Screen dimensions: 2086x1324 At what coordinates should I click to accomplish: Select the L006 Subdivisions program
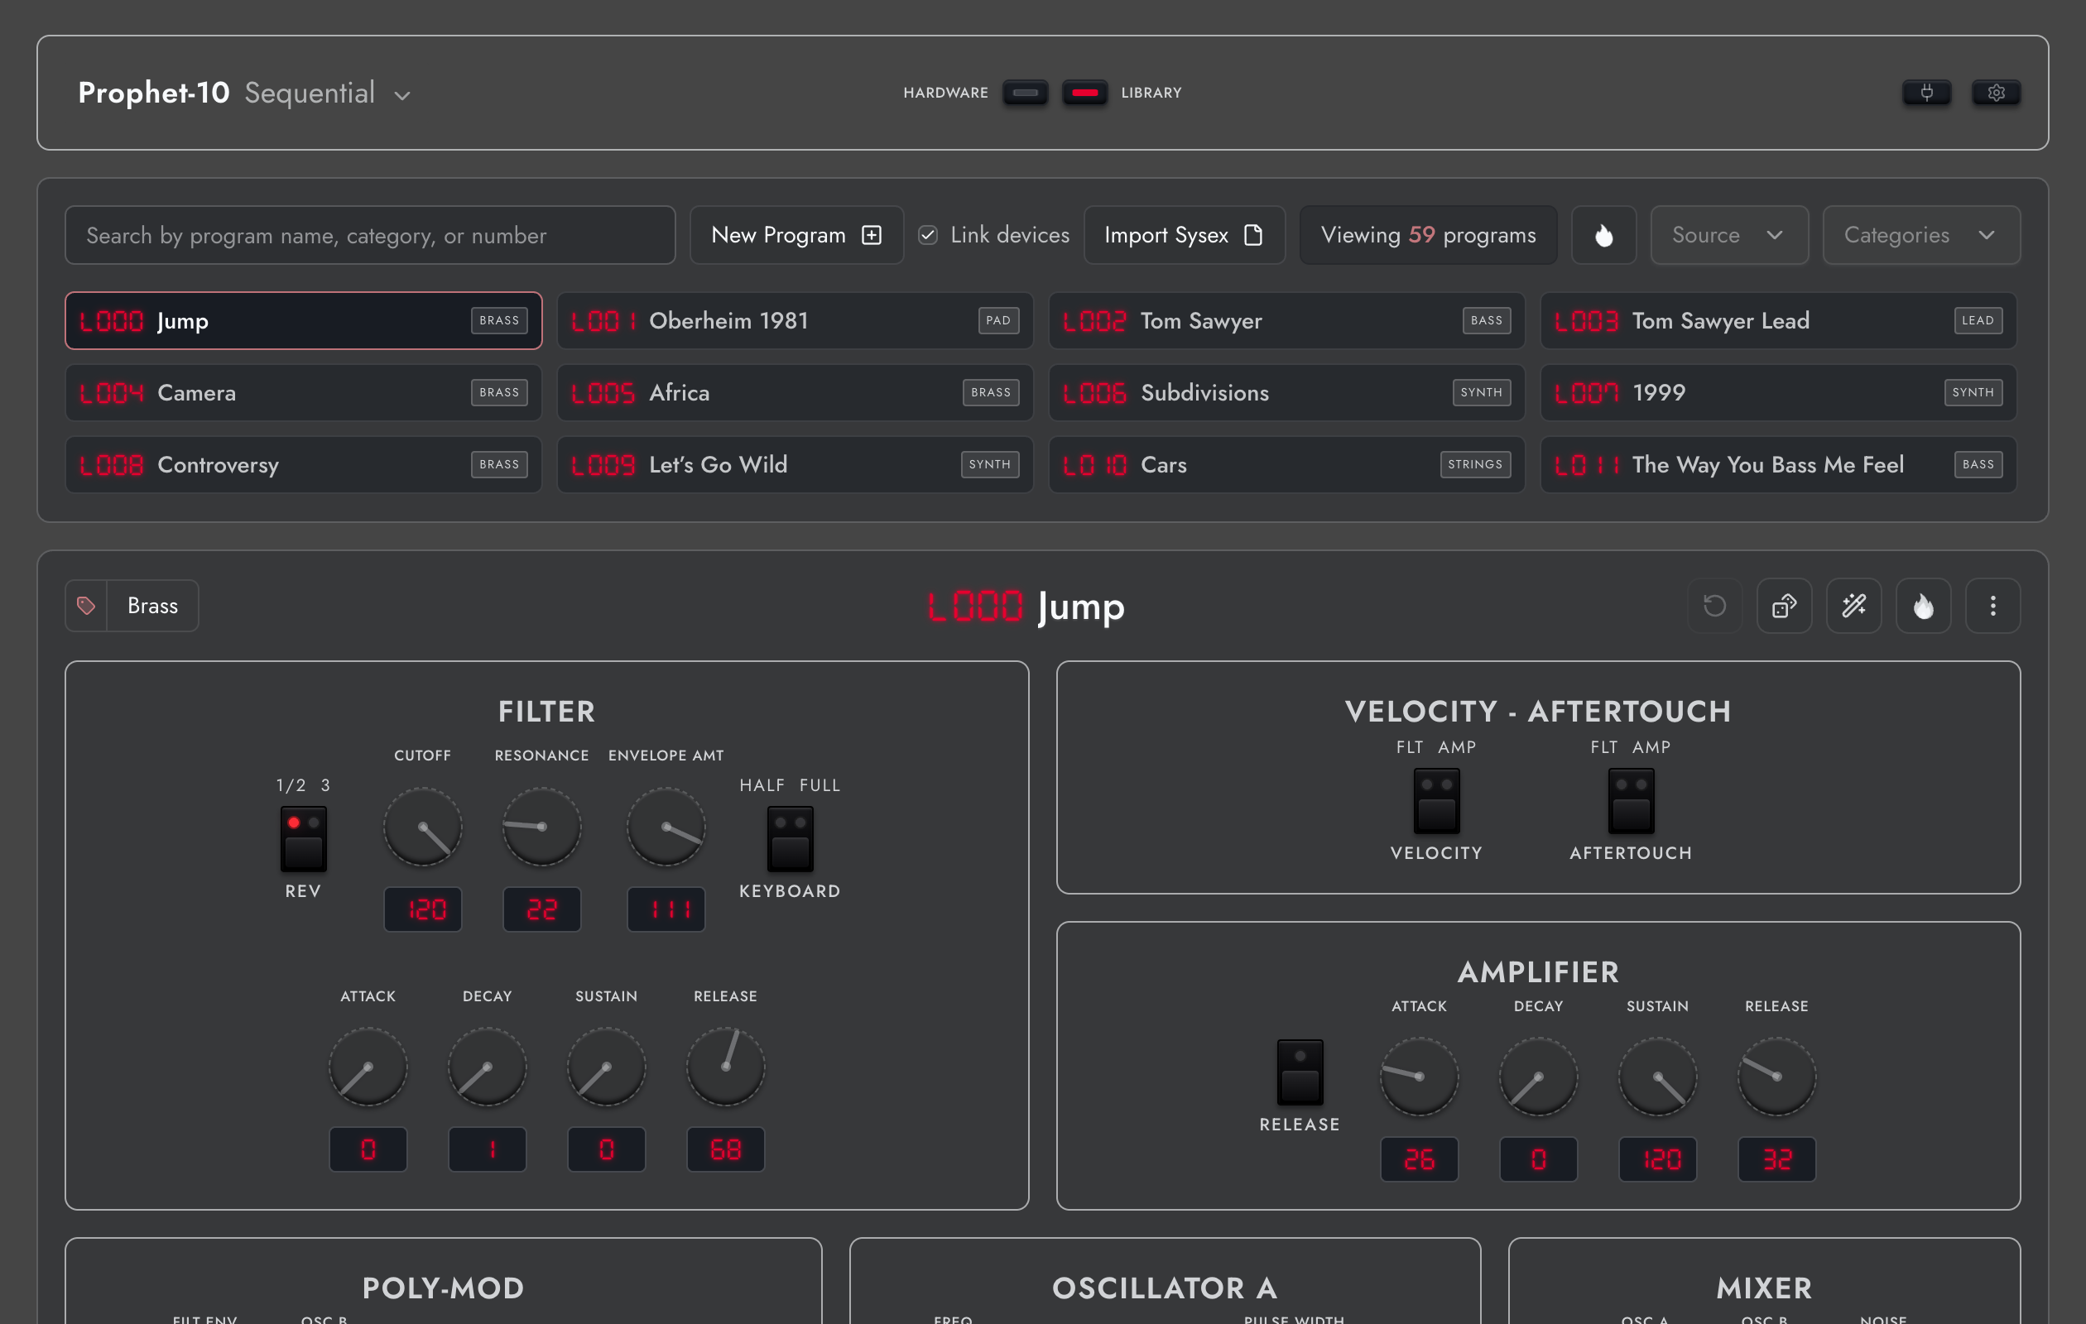click(1286, 392)
